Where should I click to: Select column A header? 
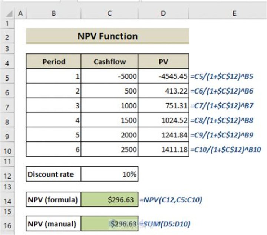[x=20, y=13]
